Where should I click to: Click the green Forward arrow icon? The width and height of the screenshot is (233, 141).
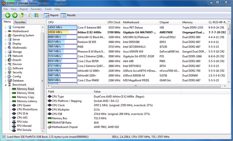(x=15, y=15)
